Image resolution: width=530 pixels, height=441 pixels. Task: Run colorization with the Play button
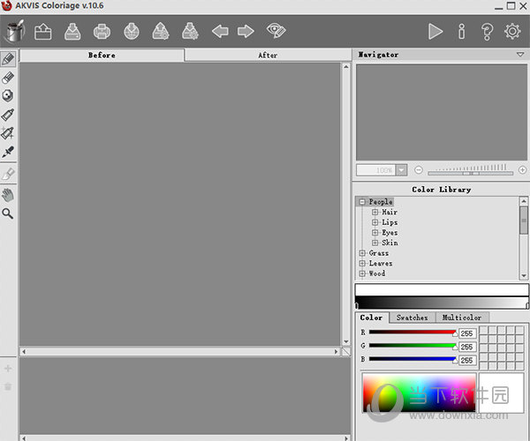coord(435,32)
